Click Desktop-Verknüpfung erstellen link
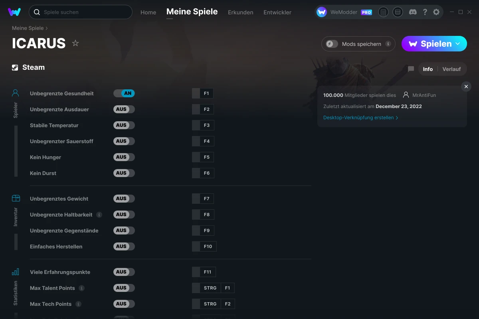 [x=358, y=118]
